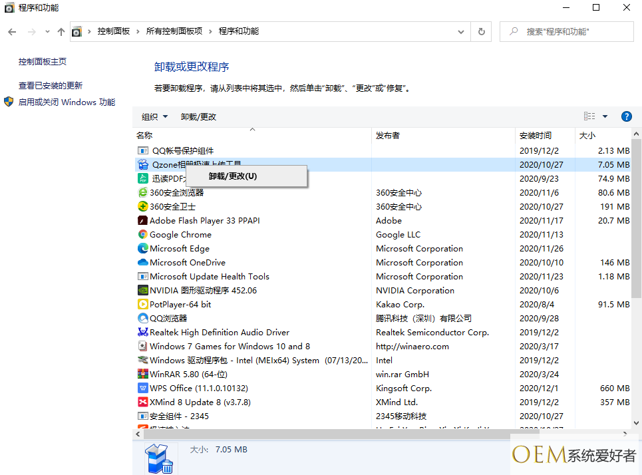Select the PotPlayer-64 bit icon
The height and width of the screenshot is (475, 642).
point(142,305)
